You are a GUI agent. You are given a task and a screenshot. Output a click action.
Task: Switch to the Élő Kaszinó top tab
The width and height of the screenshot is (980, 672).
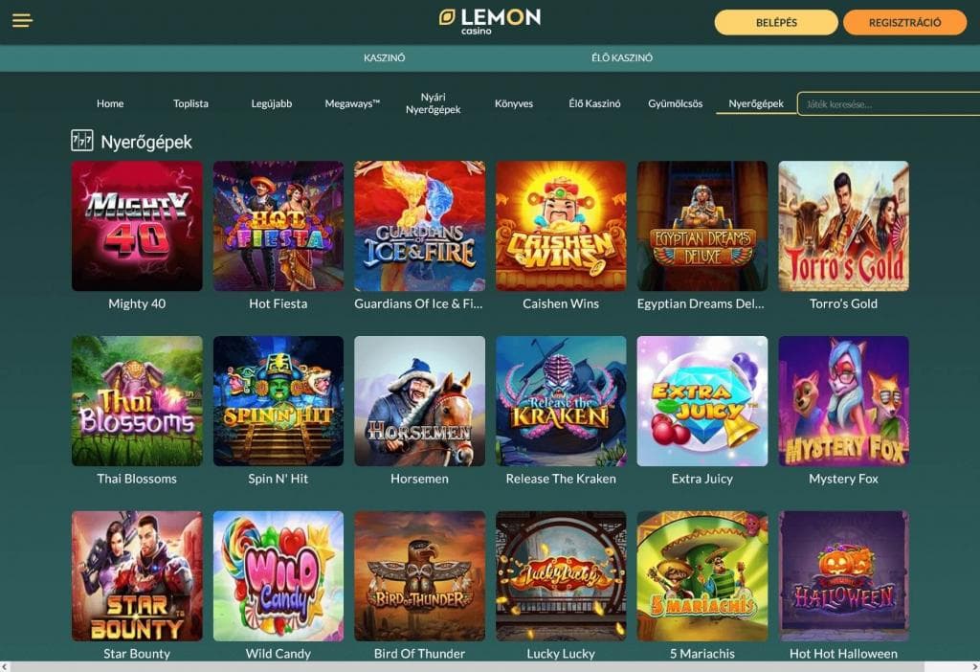[x=622, y=57]
